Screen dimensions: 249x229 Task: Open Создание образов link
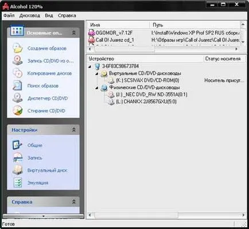pos(47,48)
